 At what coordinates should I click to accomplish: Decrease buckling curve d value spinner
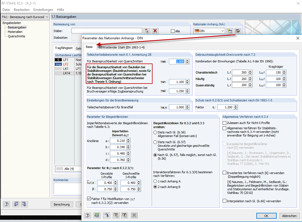pos(128,161)
